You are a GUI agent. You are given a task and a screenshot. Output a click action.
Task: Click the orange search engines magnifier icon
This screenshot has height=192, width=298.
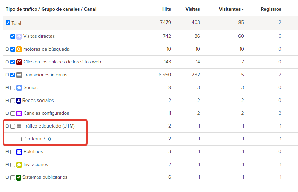click(x=19, y=49)
